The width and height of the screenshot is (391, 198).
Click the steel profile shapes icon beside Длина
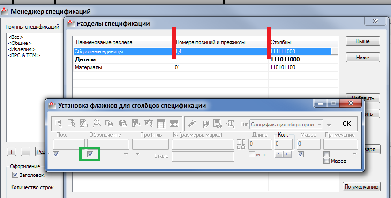[x=241, y=145]
